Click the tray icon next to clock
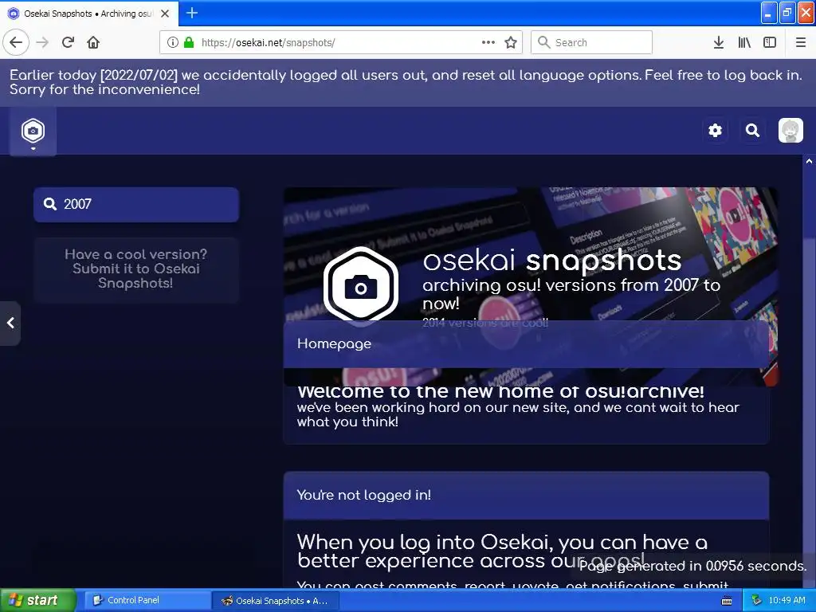The image size is (816, 612). pos(756,600)
